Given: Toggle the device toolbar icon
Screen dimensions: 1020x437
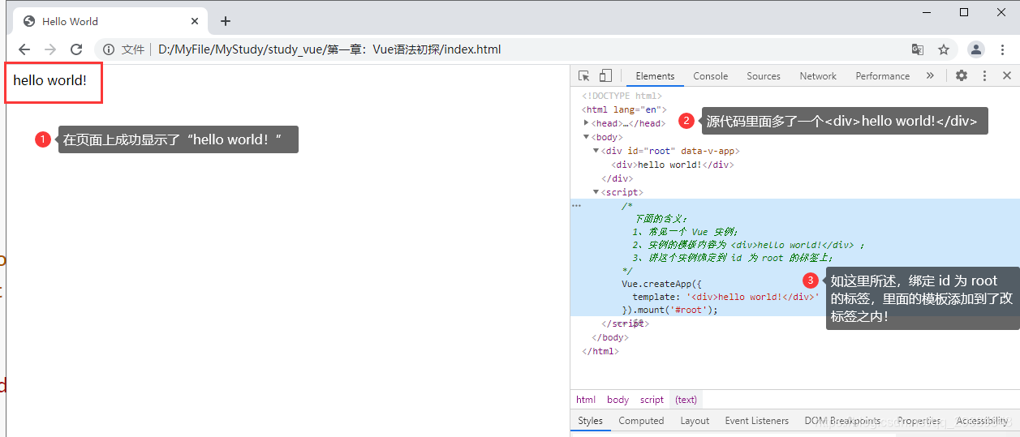Looking at the screenshot, I should [605, 75].
